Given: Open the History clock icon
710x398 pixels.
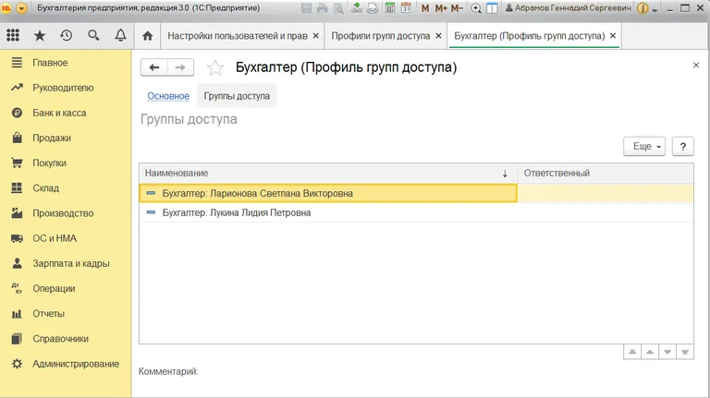Looking at the screenshot, I should (67, 36).
